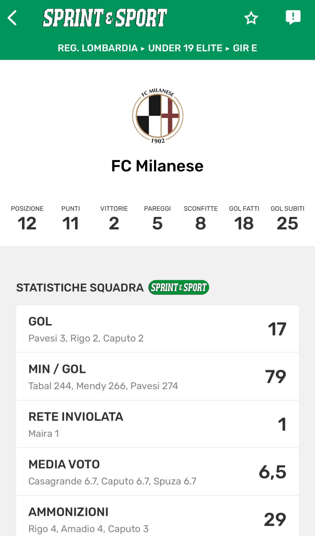Open the RETE INVIOLATA row
The image size is (315, 536).
tap(157, 424)
